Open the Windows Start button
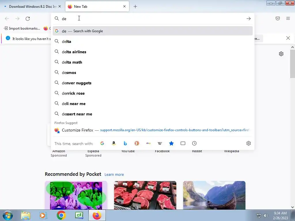Image resolution: width=295 pixels, height=221 pixels. coord(7,215)
